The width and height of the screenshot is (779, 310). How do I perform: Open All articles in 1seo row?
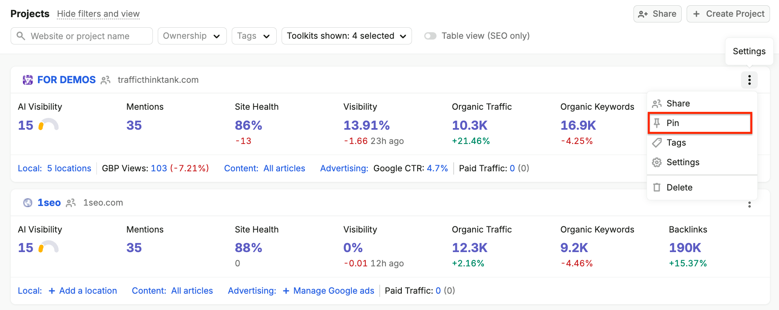192,291
